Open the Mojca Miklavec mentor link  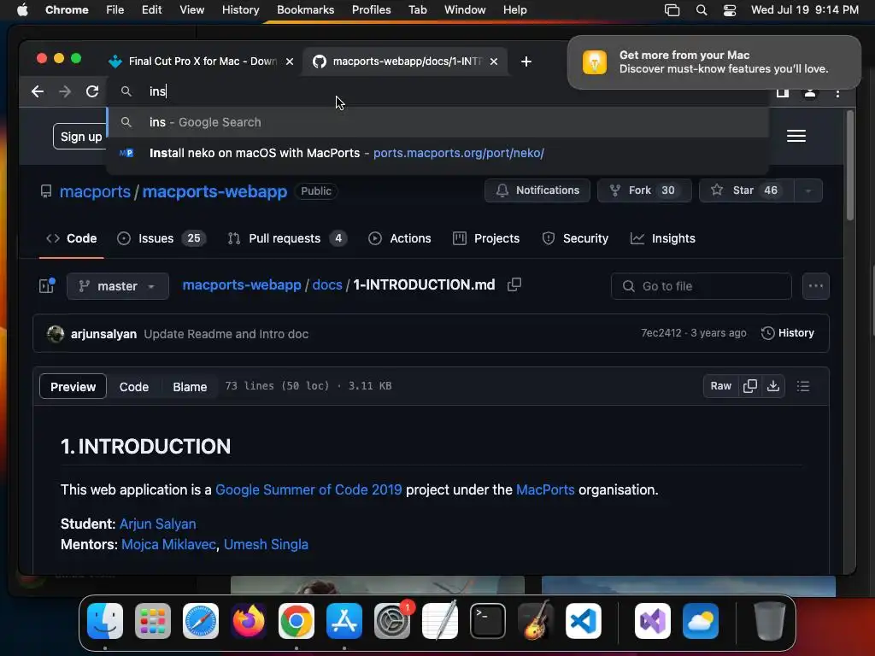point(168,544)
